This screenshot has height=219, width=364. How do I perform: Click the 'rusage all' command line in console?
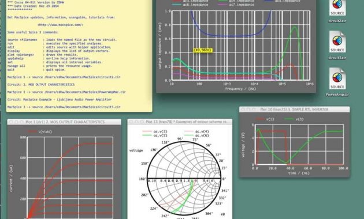(x=50, y=66)
